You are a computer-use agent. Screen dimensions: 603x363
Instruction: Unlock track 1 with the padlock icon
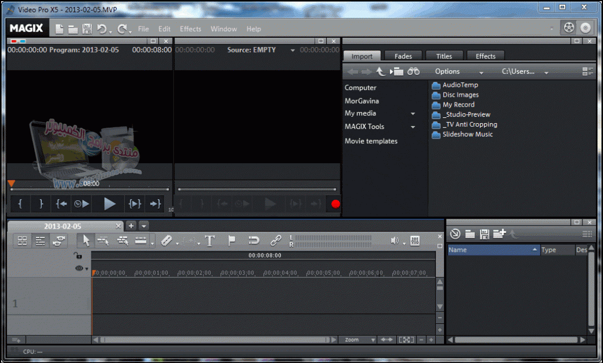(78, 256)
